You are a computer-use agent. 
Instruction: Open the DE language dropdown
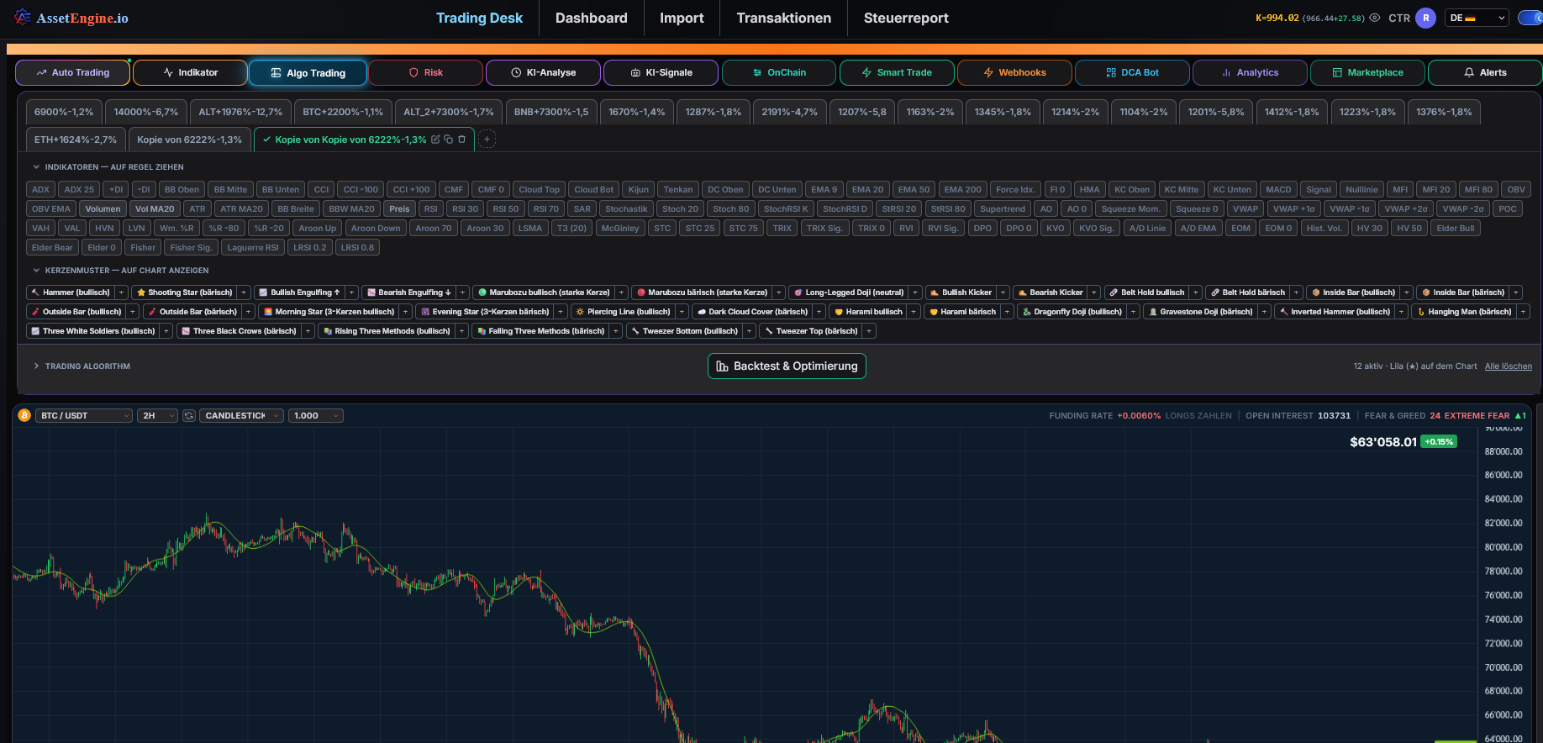click(1477, 18)
